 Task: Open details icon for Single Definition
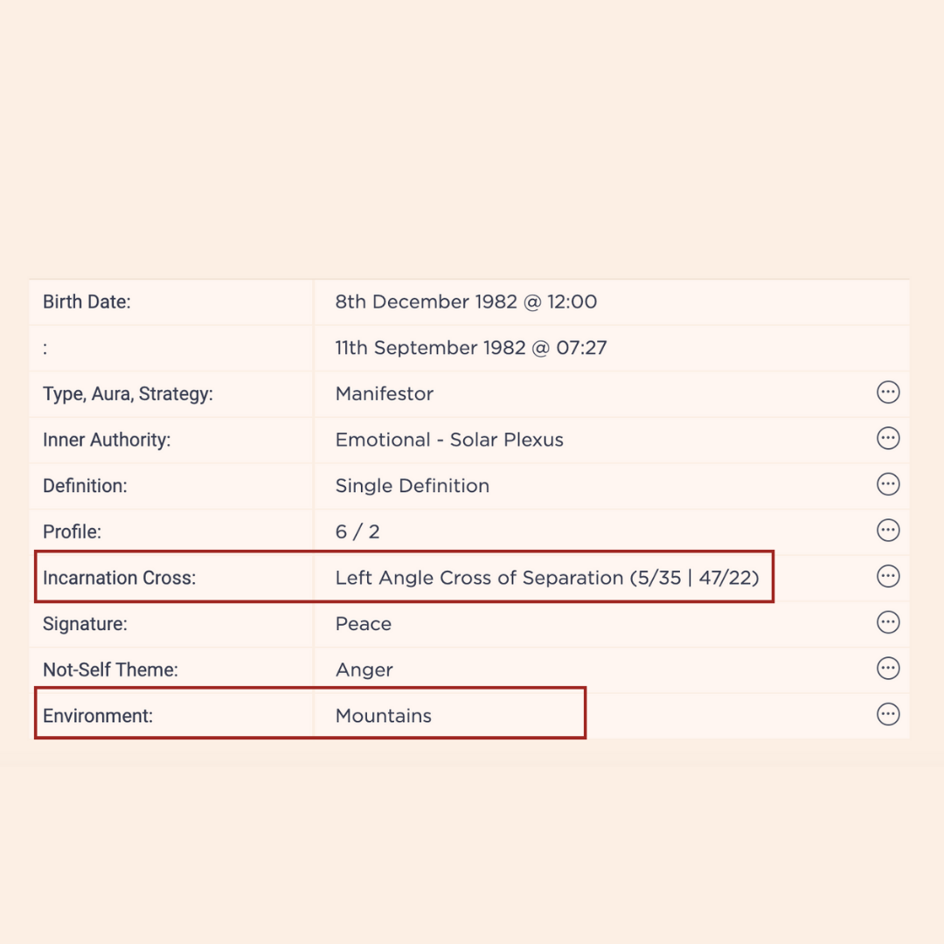click(x=888, y=484)
